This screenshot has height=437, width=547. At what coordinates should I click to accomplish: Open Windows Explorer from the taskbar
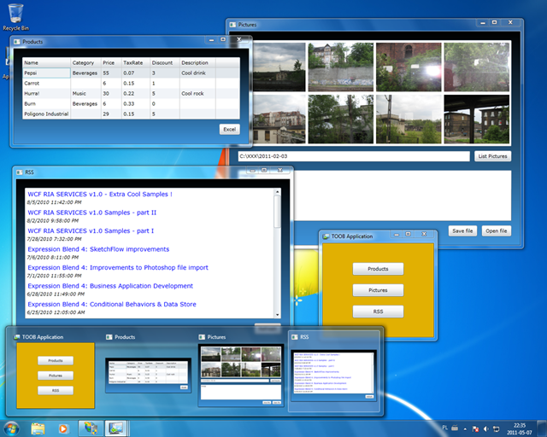coord(38,428)
